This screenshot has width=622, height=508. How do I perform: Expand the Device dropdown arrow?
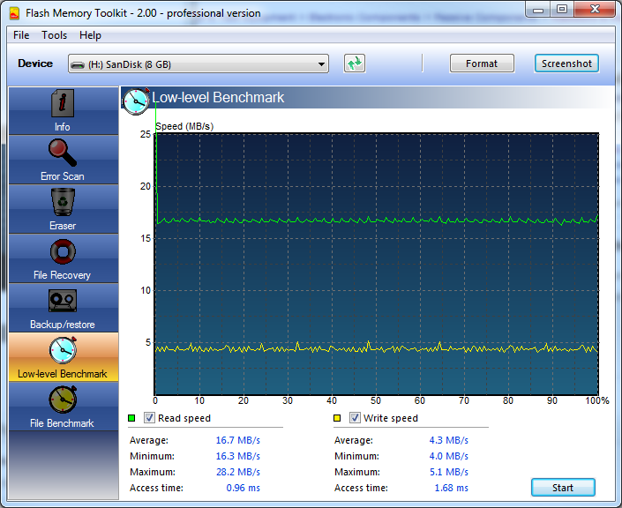321,64
